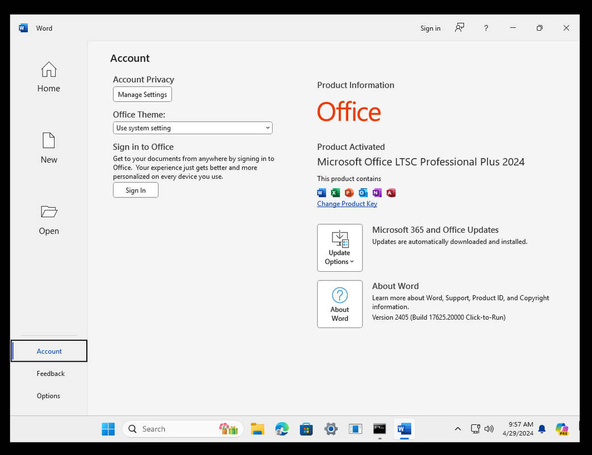This screenshot has height=455, width=592.
Task: Click the network icon in system tray
Action: (476, 428)
